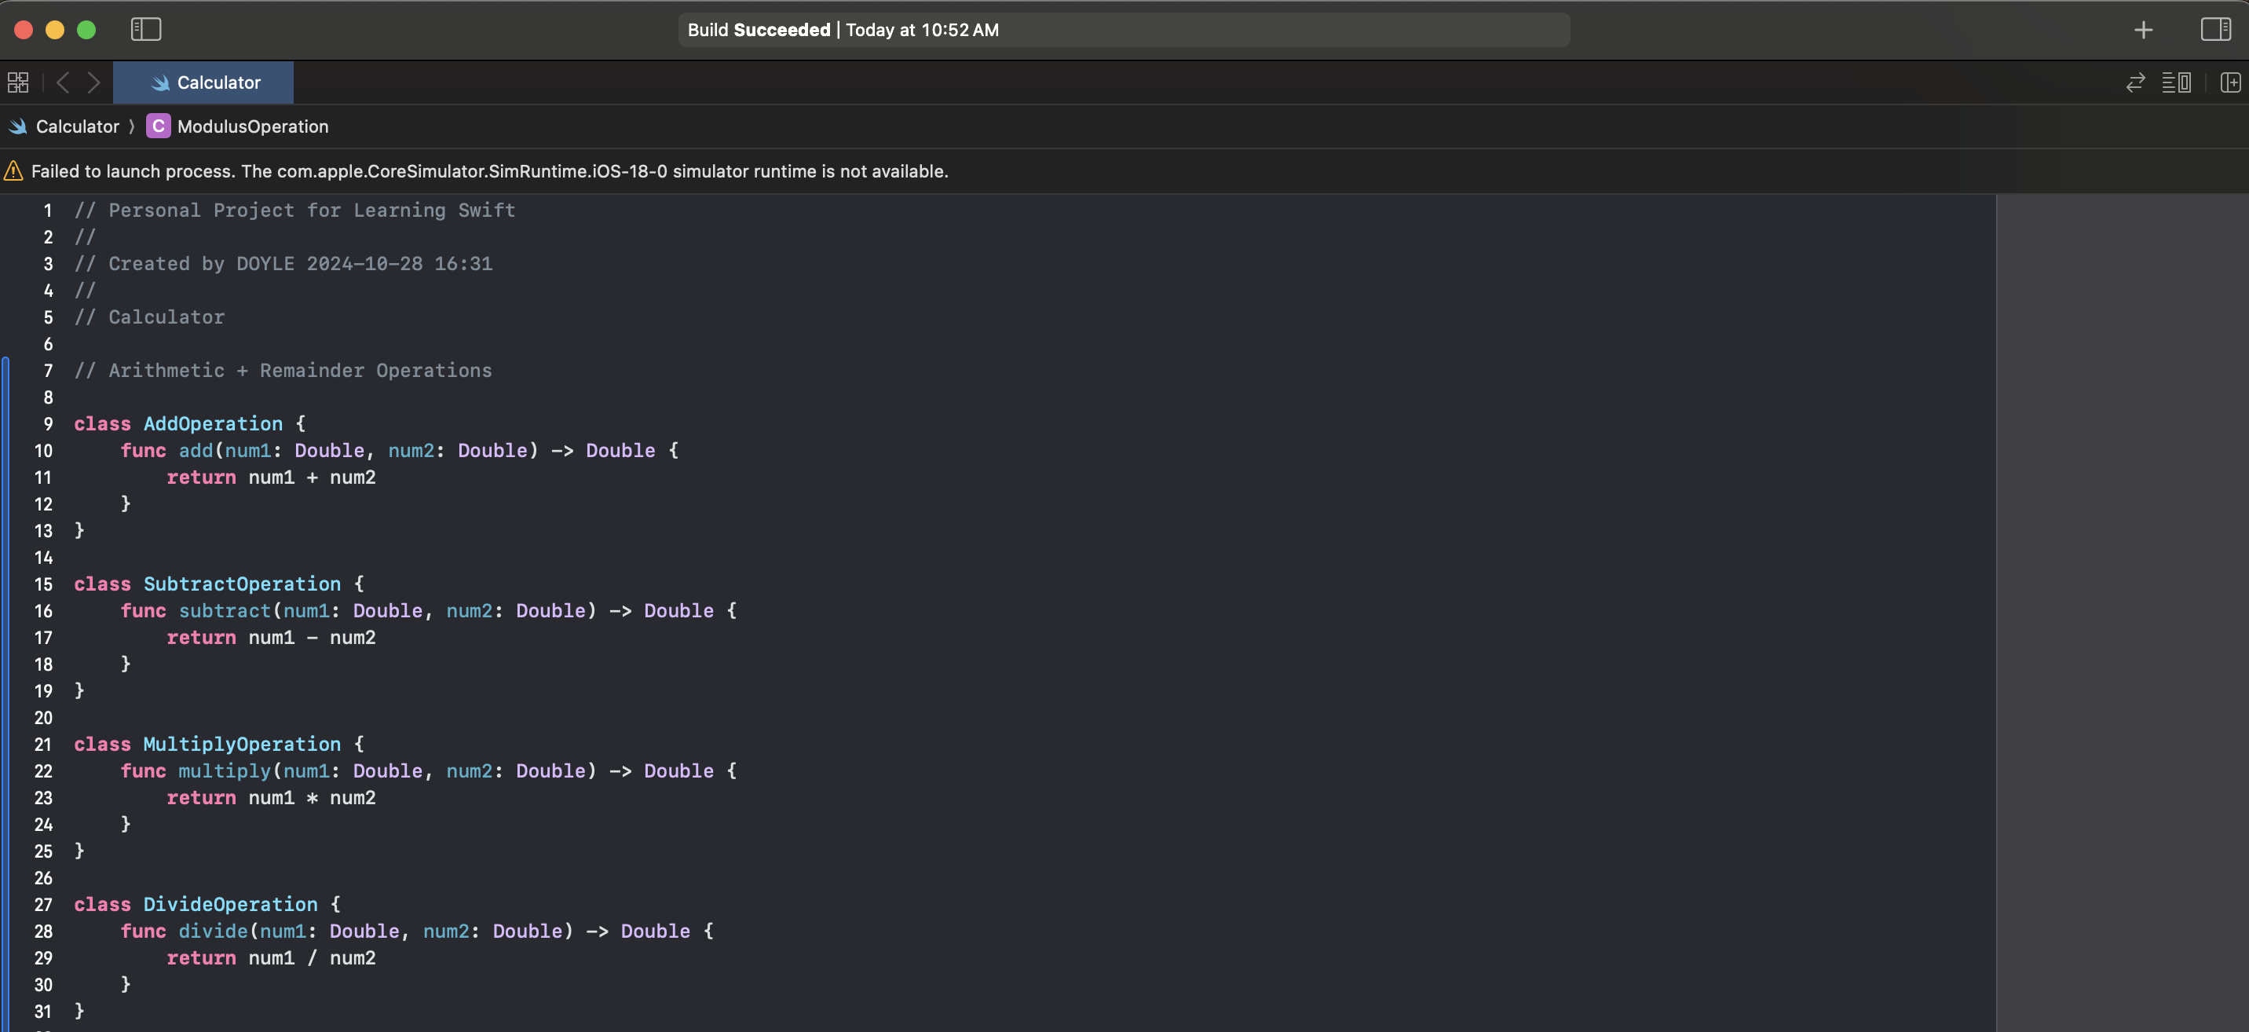Toggle code review arrows button
Screen dimensions: 2249x1032
point(2134,83)
